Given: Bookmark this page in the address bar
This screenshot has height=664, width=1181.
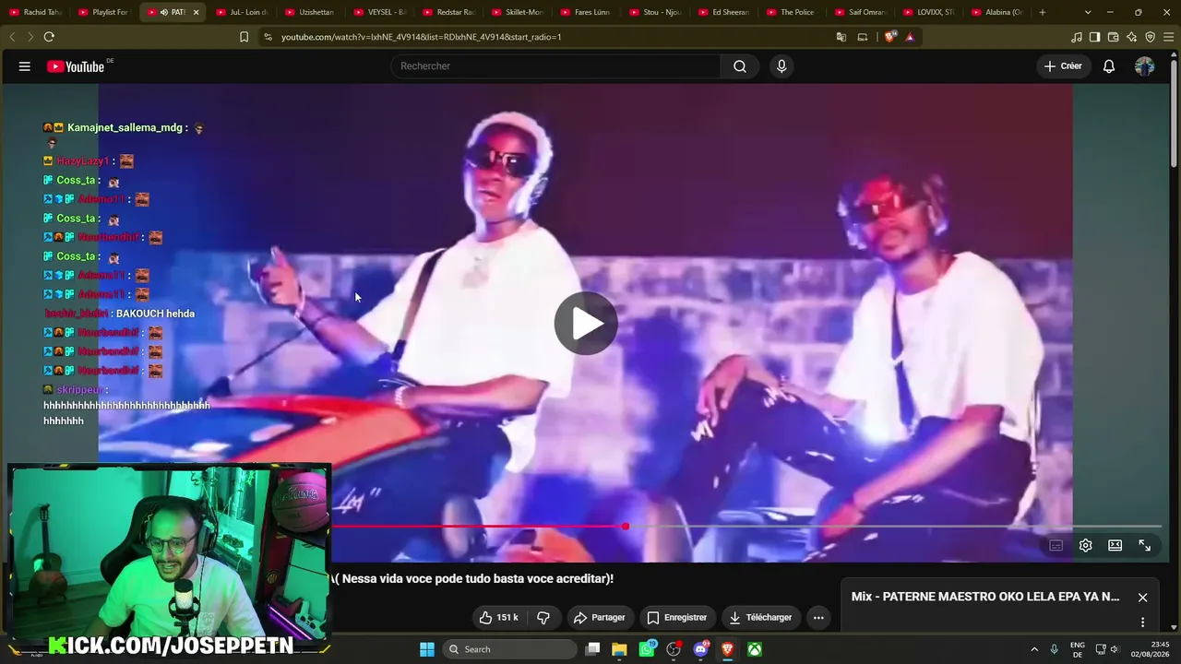Looking at the screenshot, I should pyautogui.click(x=244, y=37).
